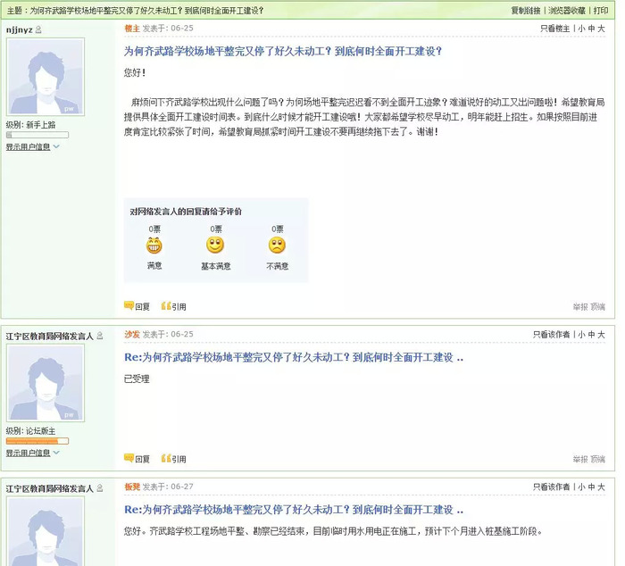This screenshot has width=625, height=566.
Task: Click the 楼主 floor label
Action: [132, 29]
